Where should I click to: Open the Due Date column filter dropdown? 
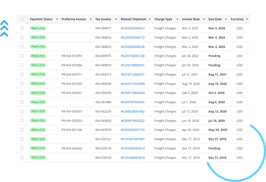[226, 19]
